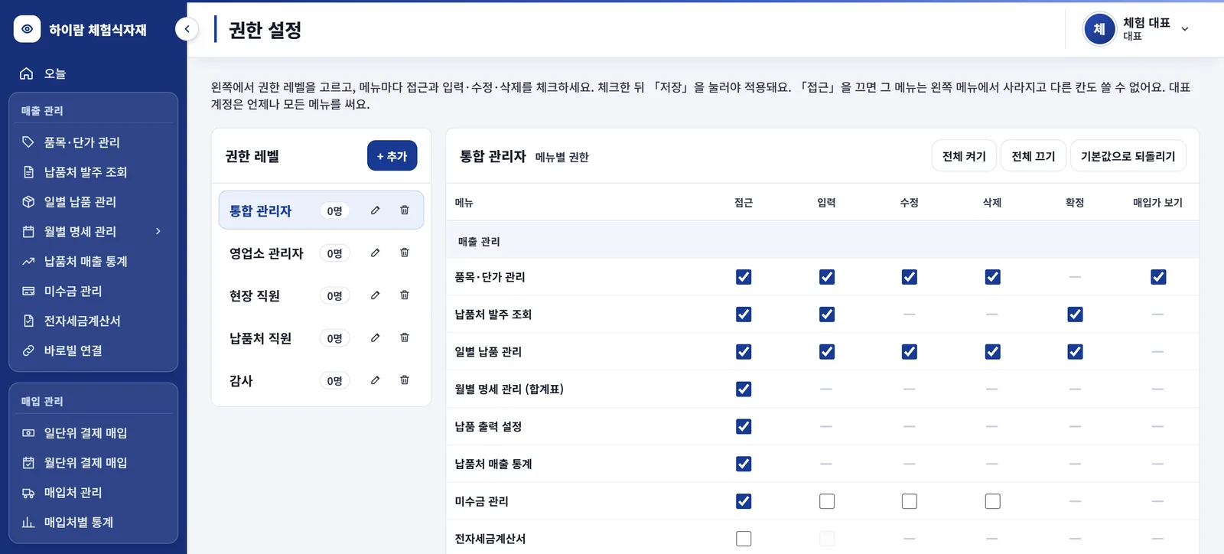The height and width of the screenshot is (554, 1224).
Task: Click the 체 user avatar icon
Action: coord(1099,29)
